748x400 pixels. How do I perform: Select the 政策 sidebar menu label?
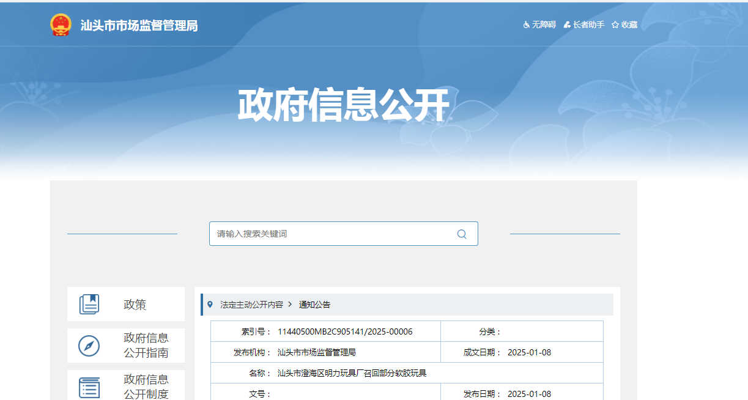point(135,305)
